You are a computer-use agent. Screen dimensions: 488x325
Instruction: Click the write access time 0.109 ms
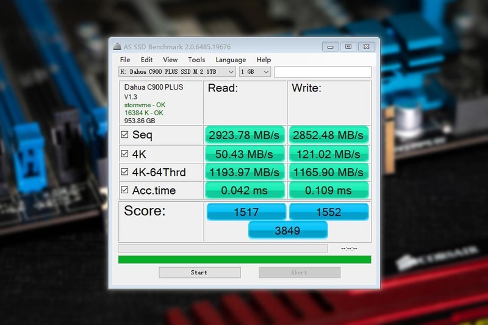(328, 190)
